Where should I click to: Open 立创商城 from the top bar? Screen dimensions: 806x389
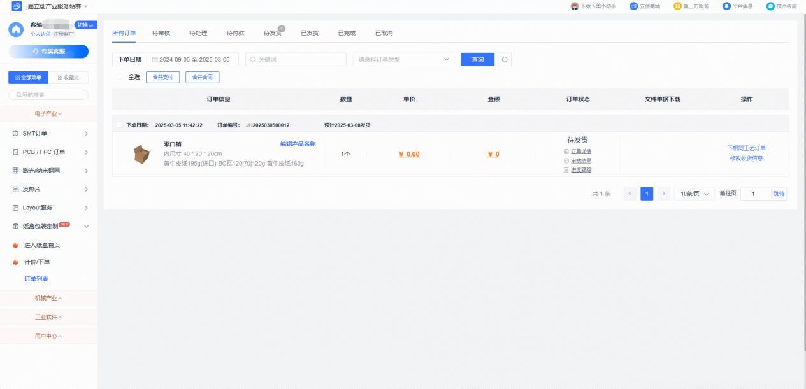[x=633, y=6]
